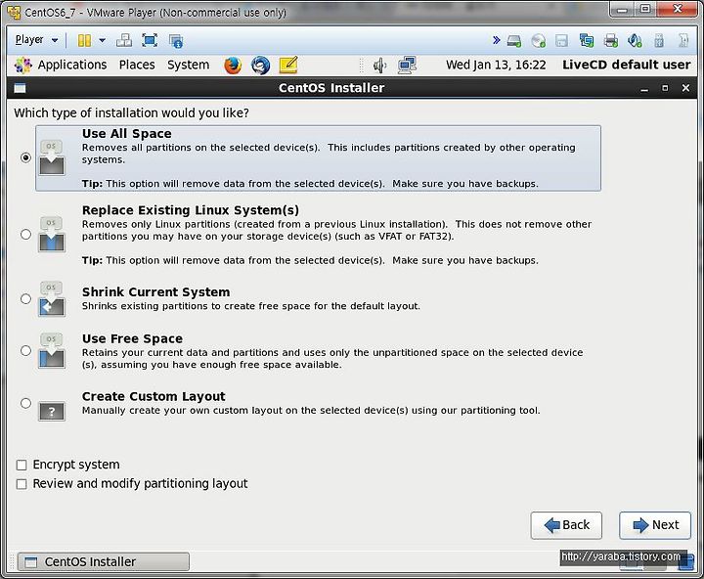The image size is (704, 579).
Task: Select Replace Existing Linux System(s) radio button
Action: (25, 234)
